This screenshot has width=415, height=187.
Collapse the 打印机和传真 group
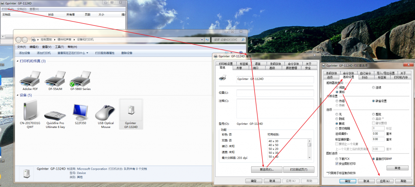point(18,61)
